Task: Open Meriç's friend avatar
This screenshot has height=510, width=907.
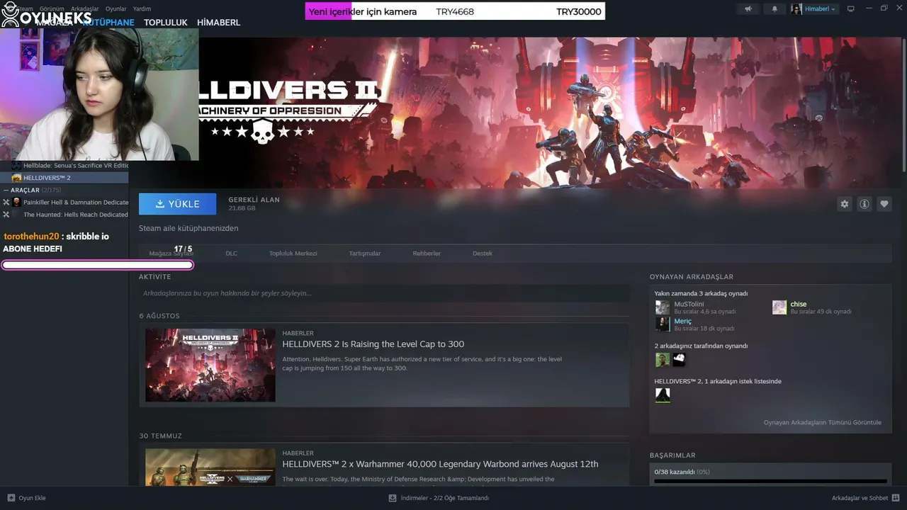Action: 663,324
